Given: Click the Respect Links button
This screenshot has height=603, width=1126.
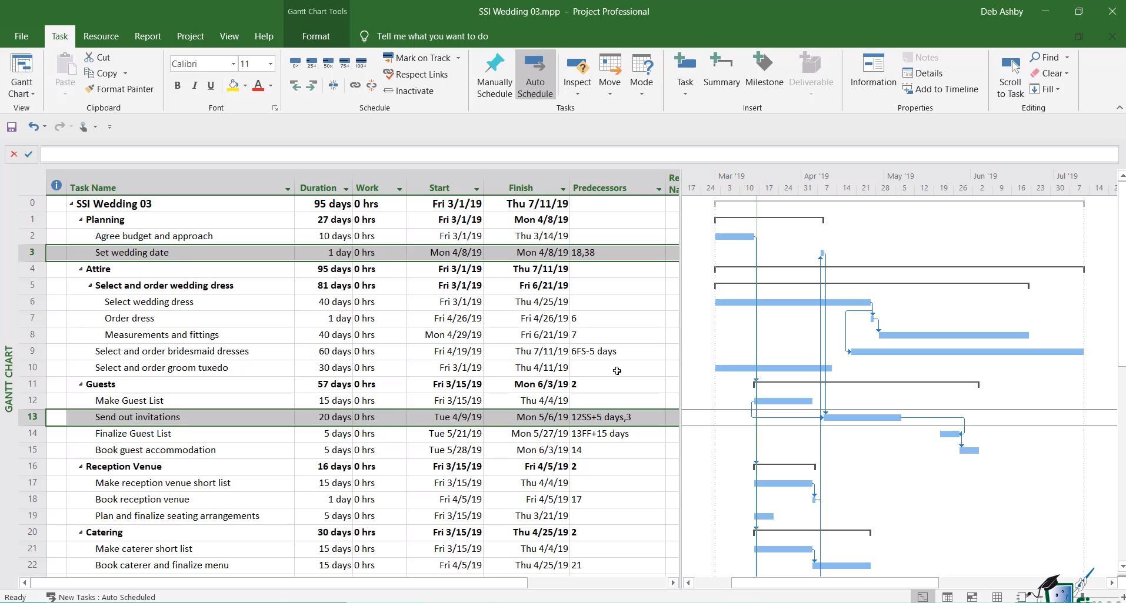Looking at the screenshot, I should tap(417, 75).
